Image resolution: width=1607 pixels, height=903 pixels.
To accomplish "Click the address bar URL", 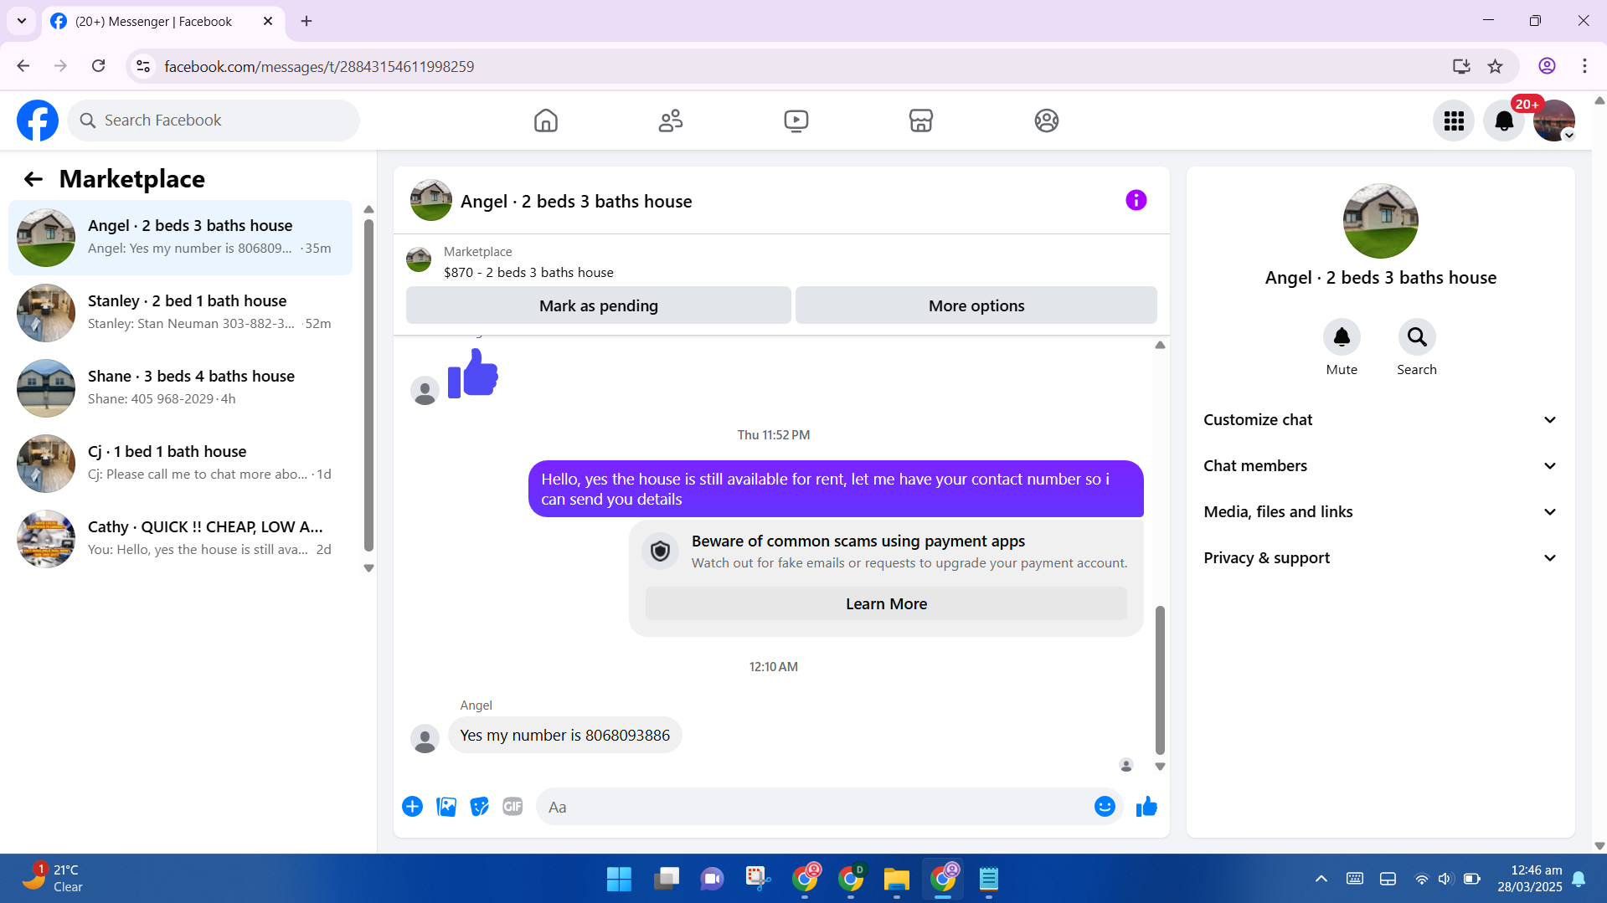I will coord(319,66).
